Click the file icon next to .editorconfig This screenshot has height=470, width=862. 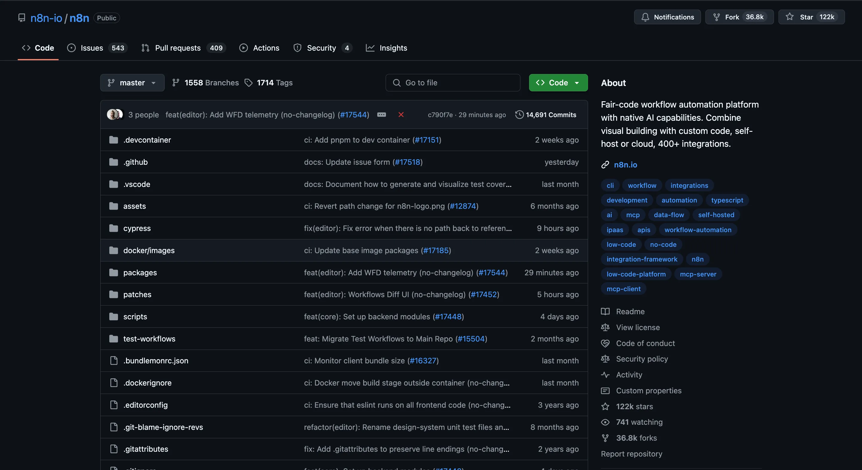tap(114, 405)
